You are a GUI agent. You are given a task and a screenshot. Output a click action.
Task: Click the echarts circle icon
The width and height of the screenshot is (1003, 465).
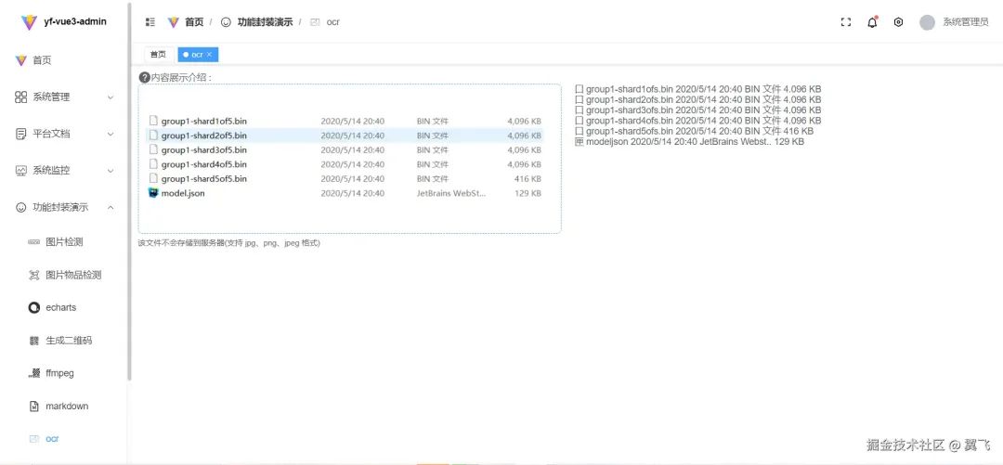click(34, 307)
